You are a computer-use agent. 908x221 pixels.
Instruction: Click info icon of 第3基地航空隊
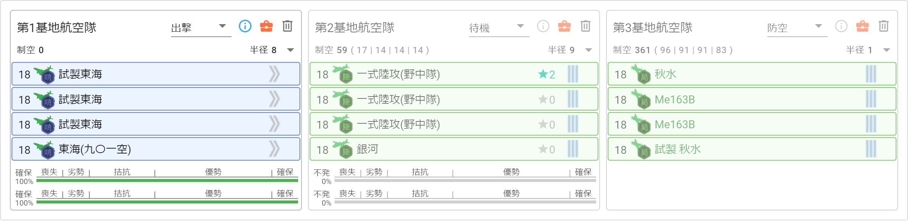click(x=841, y=26)
